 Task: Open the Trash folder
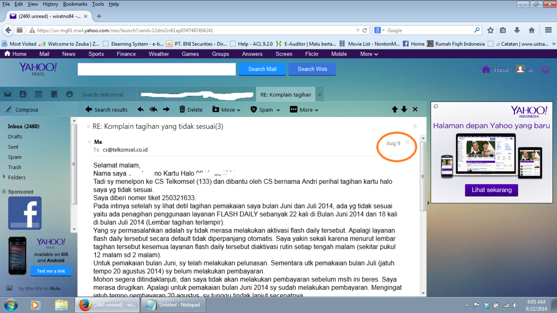pyautogui.click(x=14, y=167)
